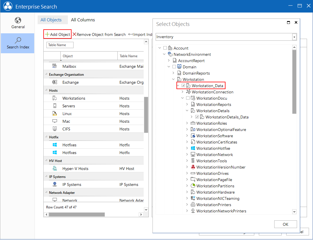Click the WorkstationSoftware icon
The height and width of the screenshot is (240, 313).
(193, 136)
